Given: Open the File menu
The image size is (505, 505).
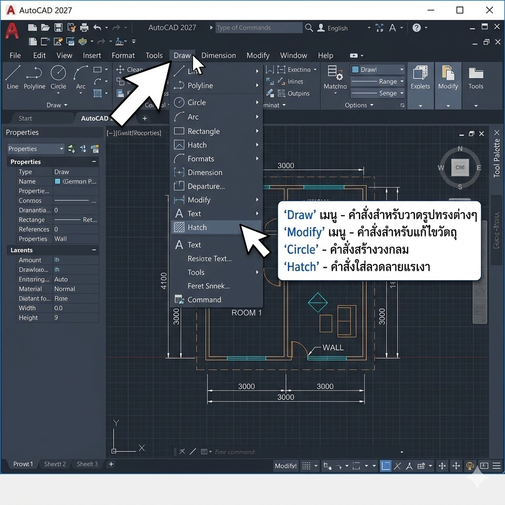Looking at the screenshot, I should coord(15,55).
